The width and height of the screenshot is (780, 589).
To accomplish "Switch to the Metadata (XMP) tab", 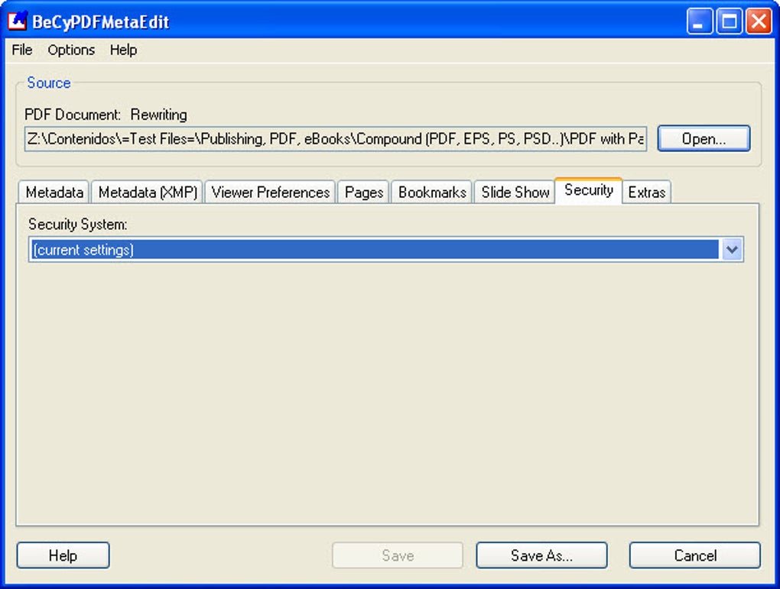I will coord(148,192).
